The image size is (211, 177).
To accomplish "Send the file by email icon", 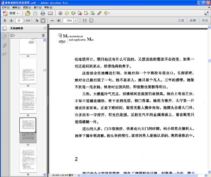I will click(x=50, y=13).
